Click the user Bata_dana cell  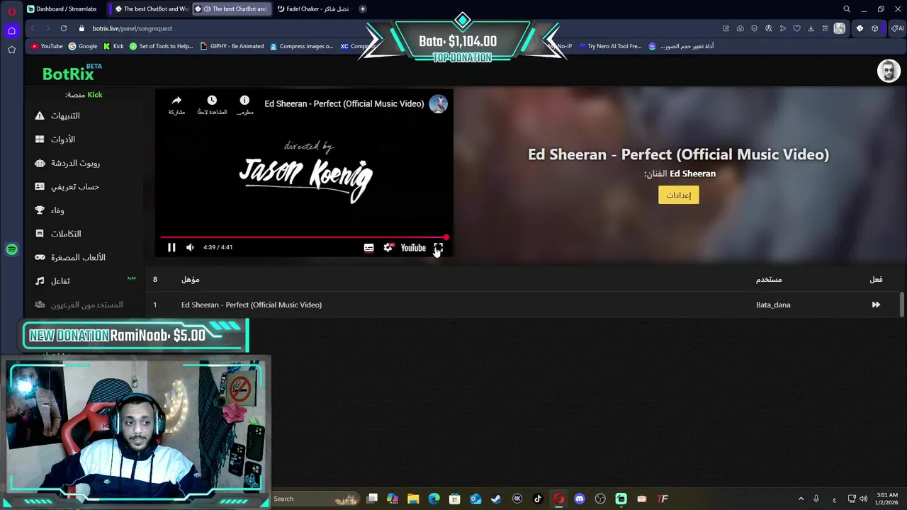click(x=773, y=305)
